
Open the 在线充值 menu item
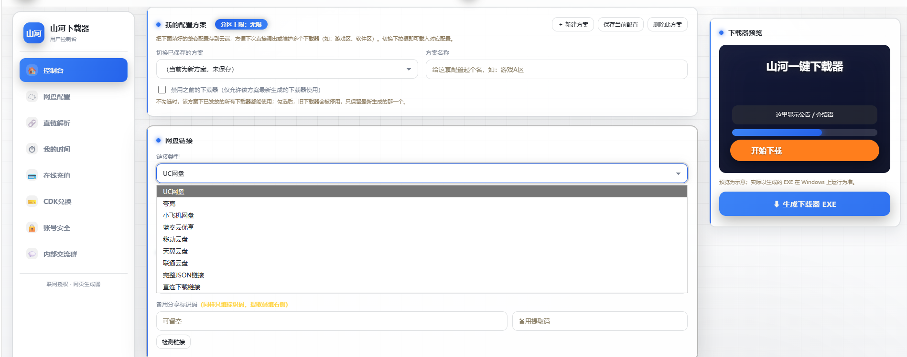[74, 175]
